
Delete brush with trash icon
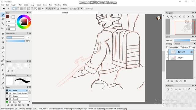(28, 105)
